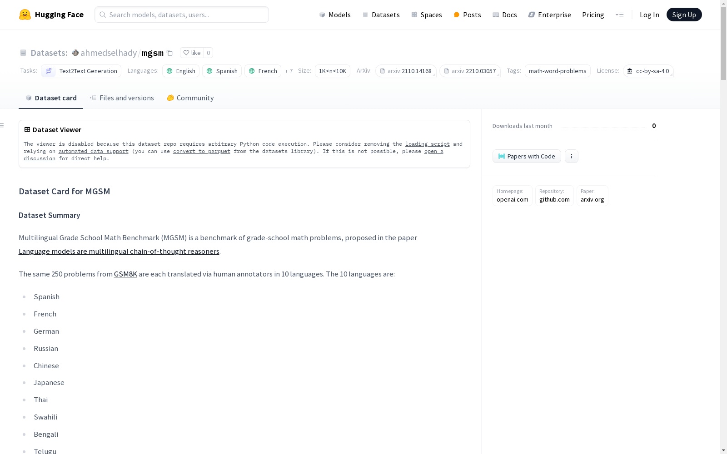Visit the openai.com homepage link
The width and height of the screenshot is (727, 454).
(x=513, y=196)
